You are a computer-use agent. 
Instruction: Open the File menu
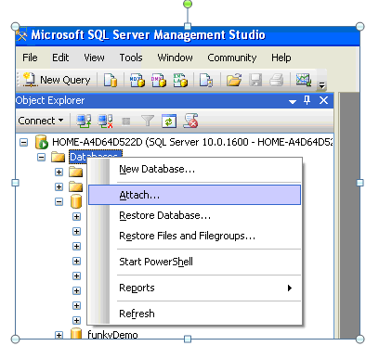coord(30,58)
